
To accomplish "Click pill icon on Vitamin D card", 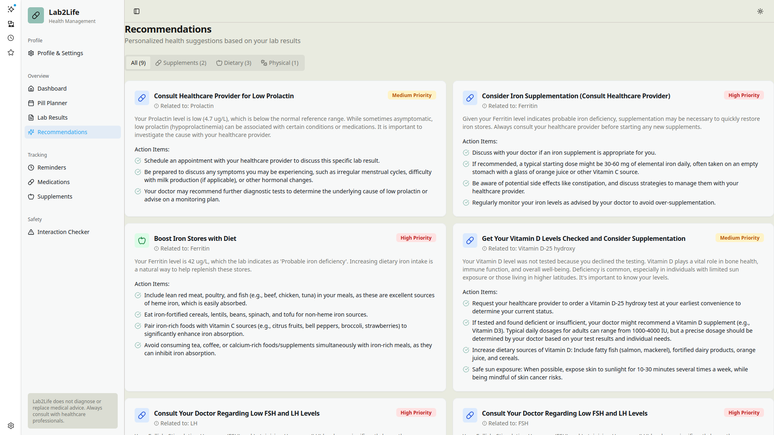I will (x=470, y=240).
